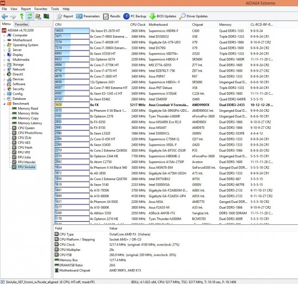Select the 4x Core i7-4770 HT row

164,71
